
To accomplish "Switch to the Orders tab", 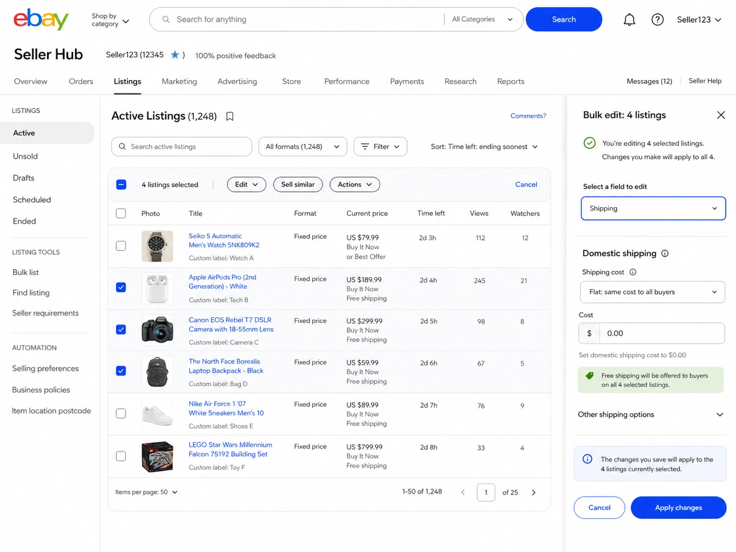I will [x=81, y=81].
